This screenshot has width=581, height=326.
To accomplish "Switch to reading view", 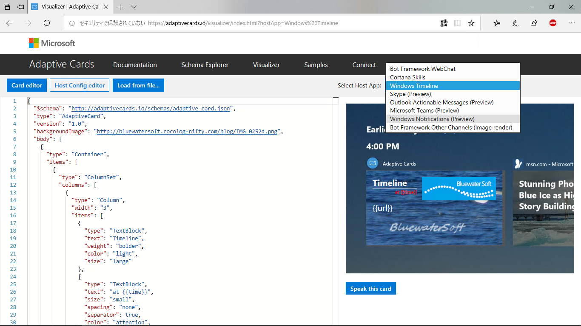I will (458, 23).
